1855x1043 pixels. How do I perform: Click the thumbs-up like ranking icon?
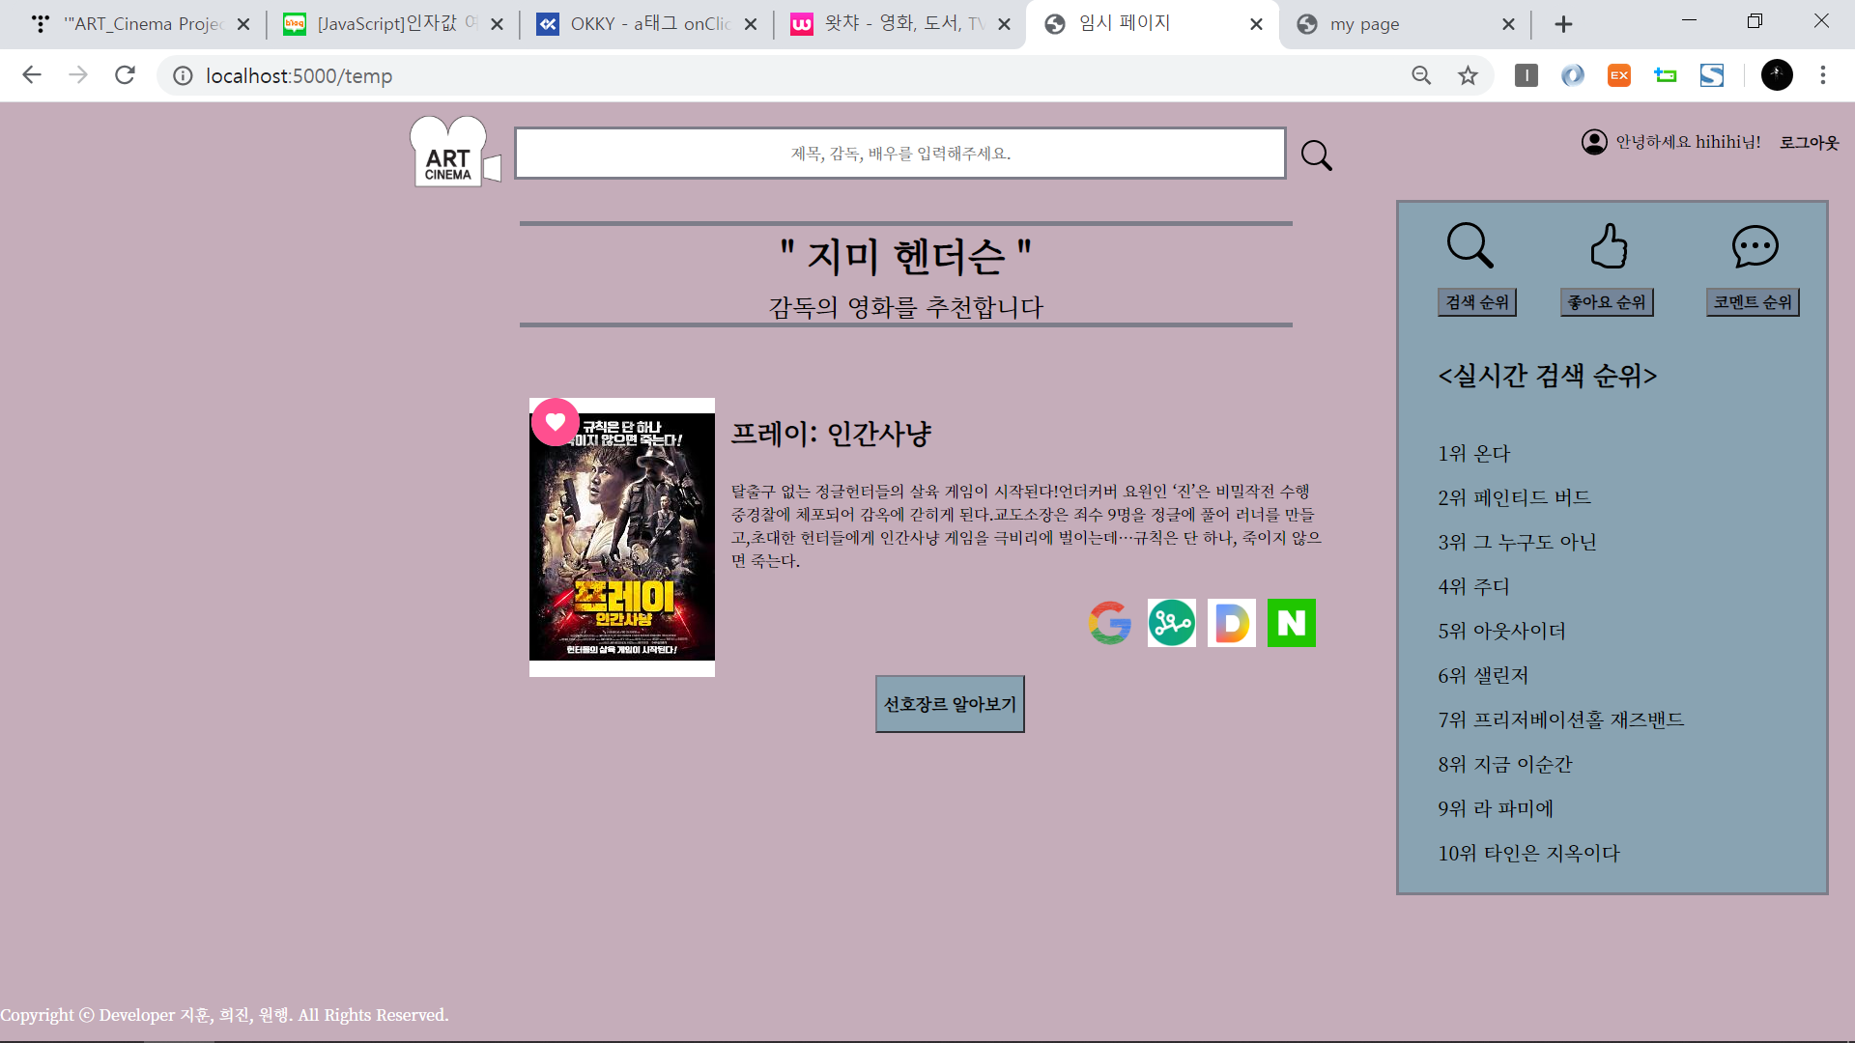(x=1609, y=246)
